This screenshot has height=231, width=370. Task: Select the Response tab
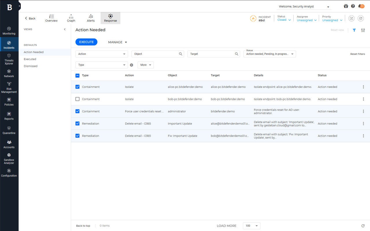click(x=110, y=18)
